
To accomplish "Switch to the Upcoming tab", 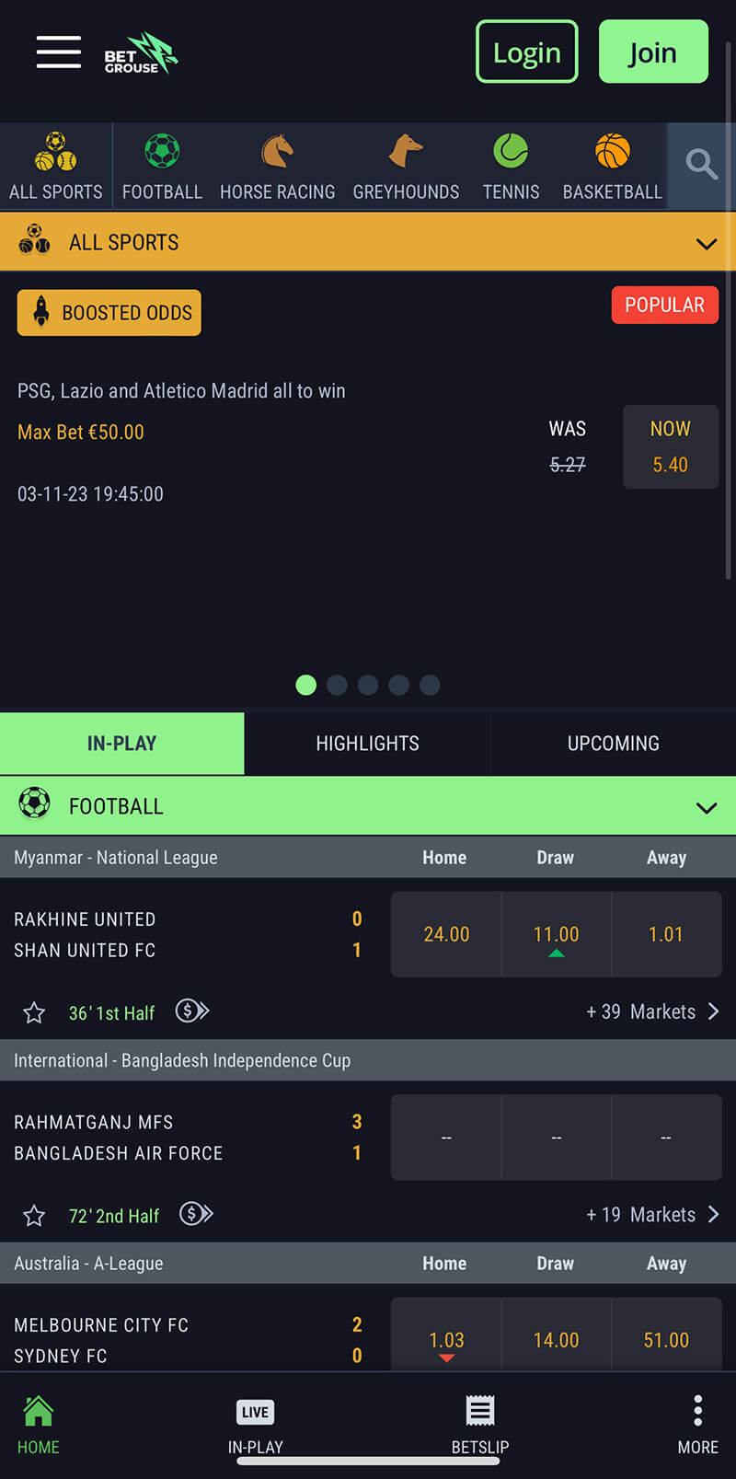I will click(614, 744).
